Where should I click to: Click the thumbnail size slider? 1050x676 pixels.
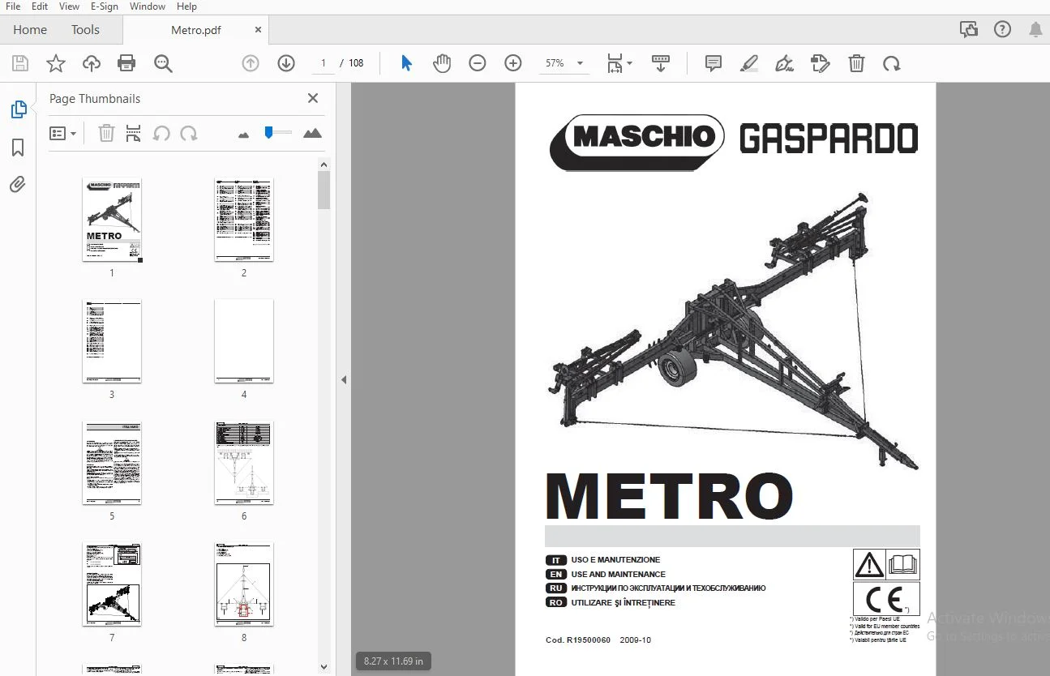pyautogui.click(x=278, y=132)
